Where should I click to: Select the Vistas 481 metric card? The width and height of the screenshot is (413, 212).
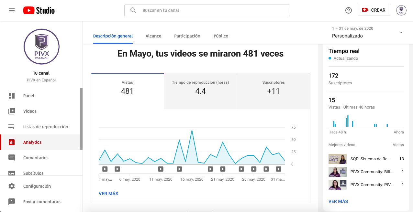coord(127,91)
